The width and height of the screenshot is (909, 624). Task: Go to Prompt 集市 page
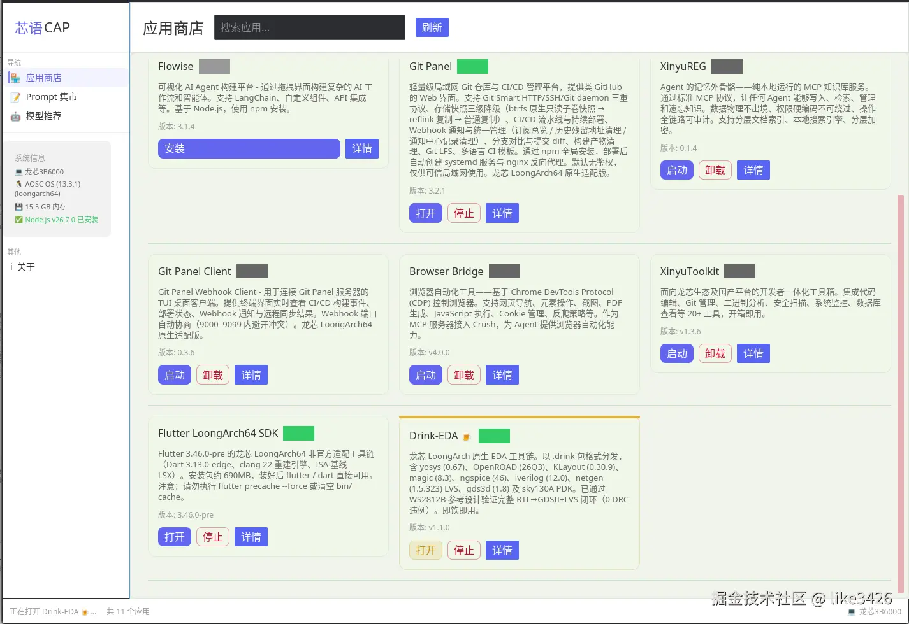(66, 97)
